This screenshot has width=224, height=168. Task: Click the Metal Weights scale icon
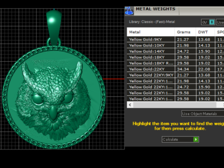pos(129,11)
